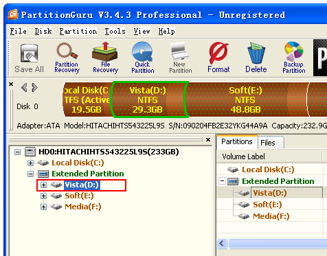Click the Volume Label column header
The image size is (327, 256).
(x=269, y=156)
